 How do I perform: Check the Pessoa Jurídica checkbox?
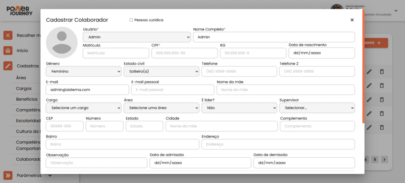131,20
